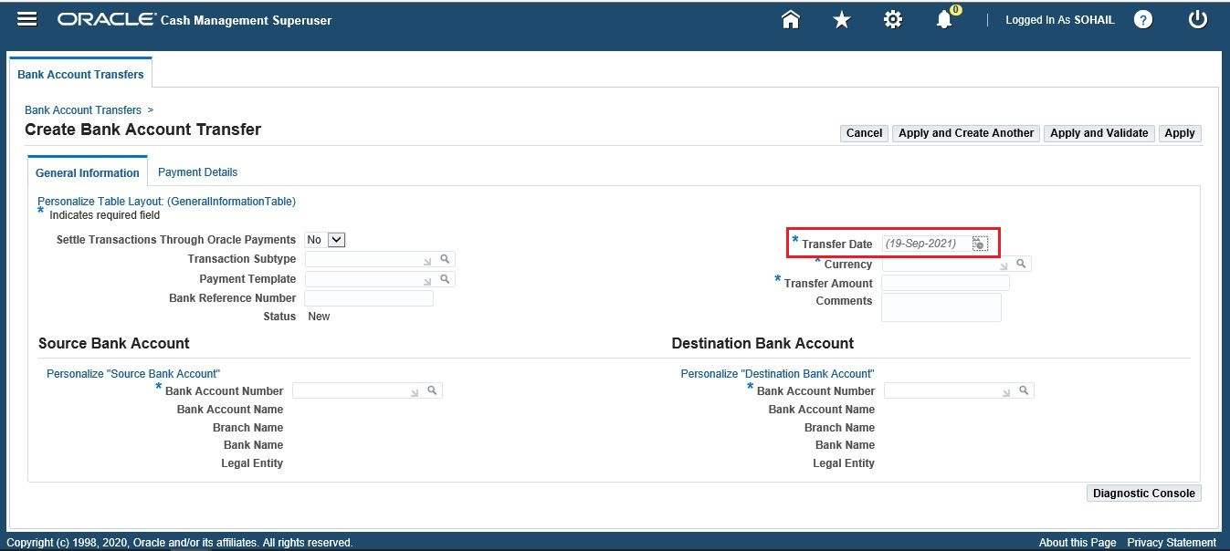The width and height of the screenshot is (1230, 551).
Task: Open destination Bank Account Number list arrow
Action: click(x=1006, y=390)
